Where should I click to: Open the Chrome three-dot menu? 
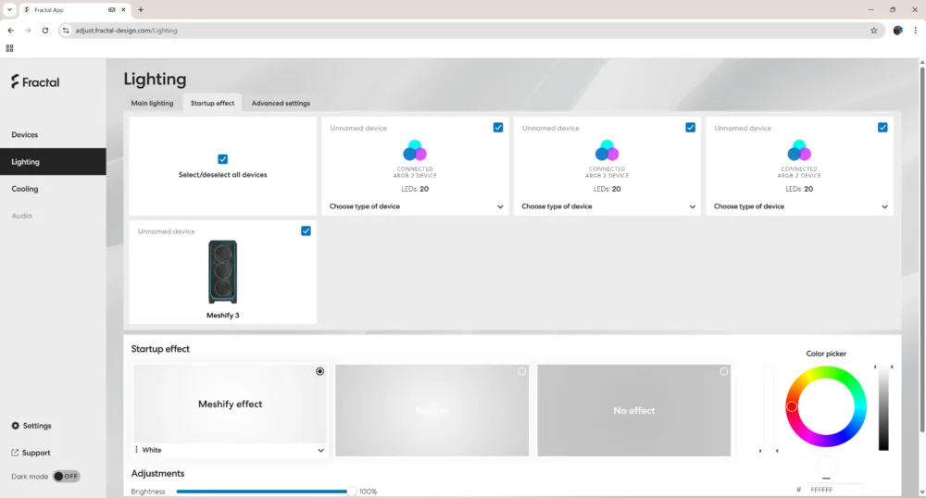(x=916, y=31)
